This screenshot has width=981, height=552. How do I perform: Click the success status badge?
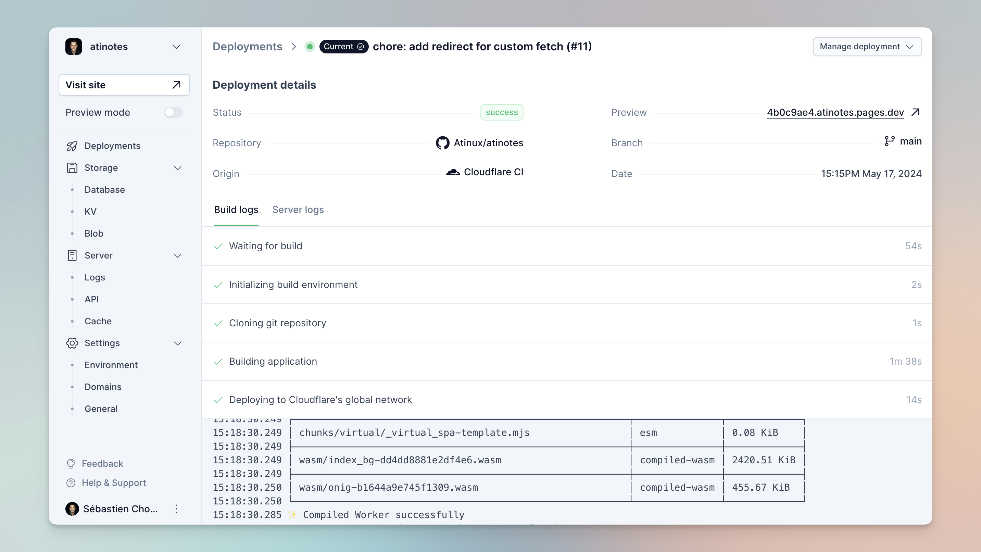point(502,112)
